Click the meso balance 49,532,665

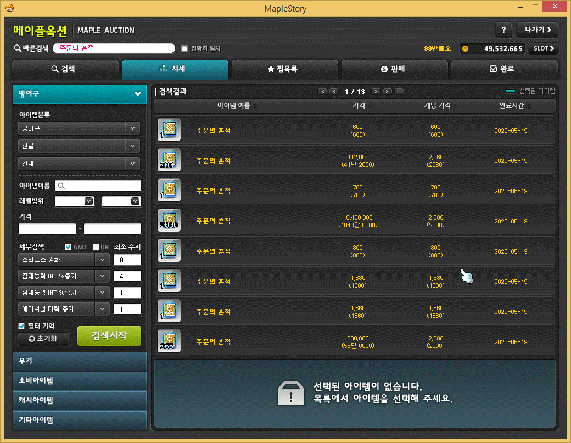503,49
